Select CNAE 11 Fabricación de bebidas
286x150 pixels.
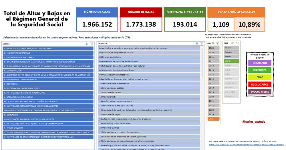click(x=149, y=88)
